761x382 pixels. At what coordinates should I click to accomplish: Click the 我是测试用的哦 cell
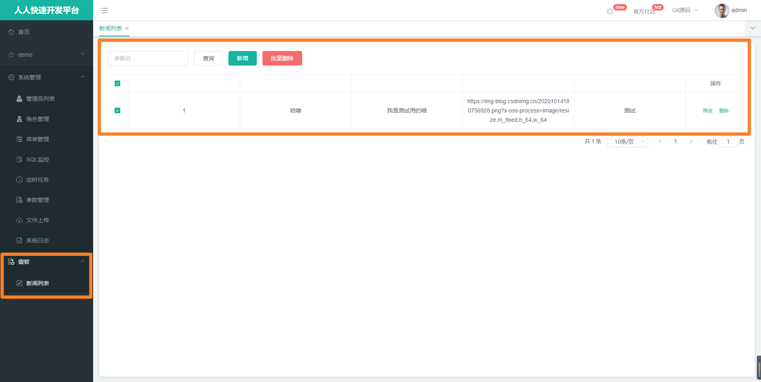point(407,110)
